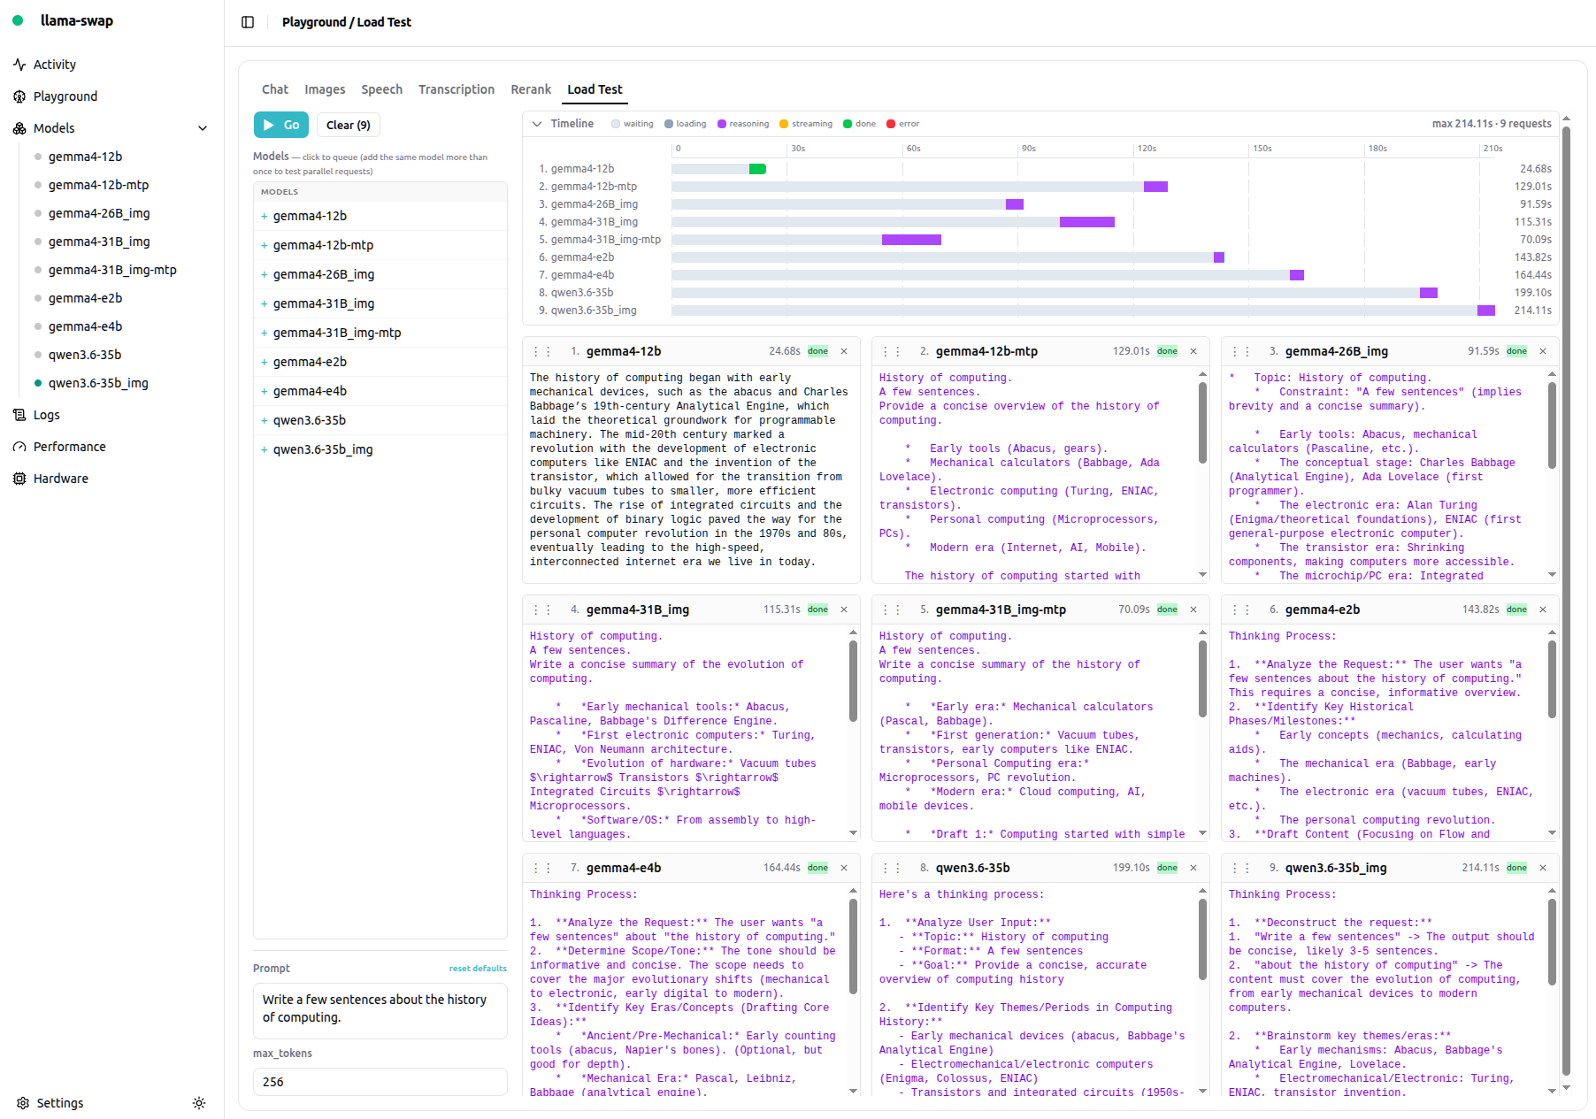Add qwen3.6-35b to the queue
The image size is (1596, 1119).
[x=380, y=420]
